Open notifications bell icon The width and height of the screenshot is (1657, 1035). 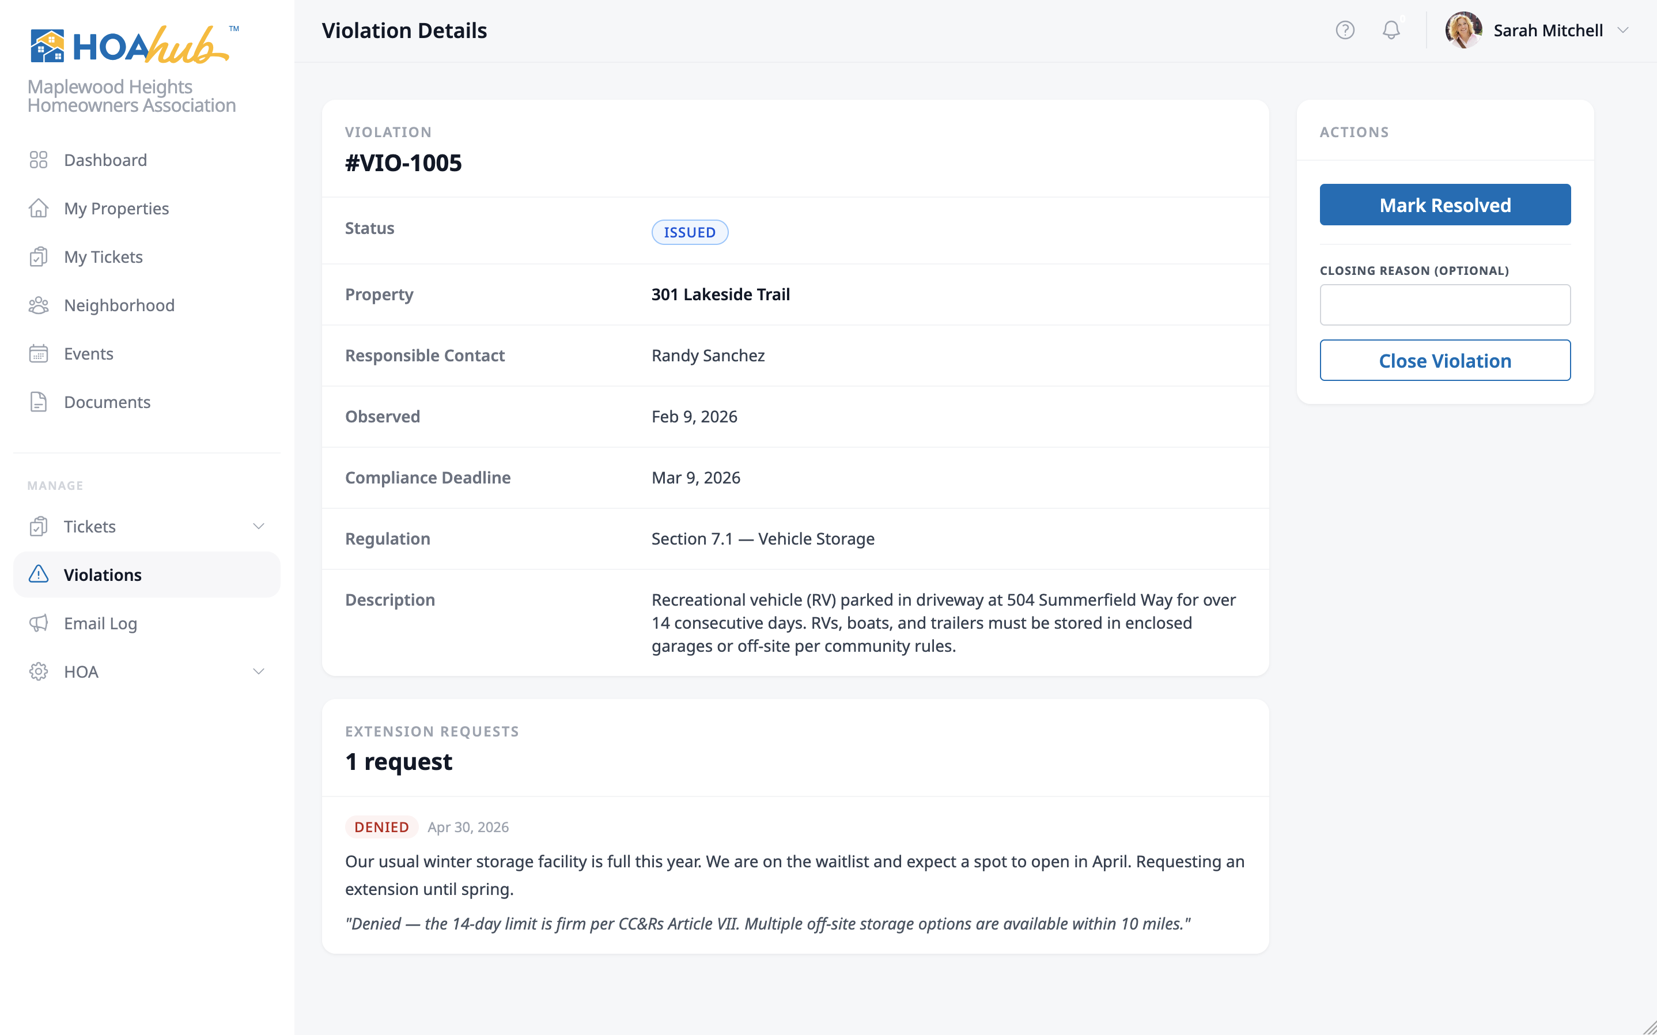tap(1391, 30)
